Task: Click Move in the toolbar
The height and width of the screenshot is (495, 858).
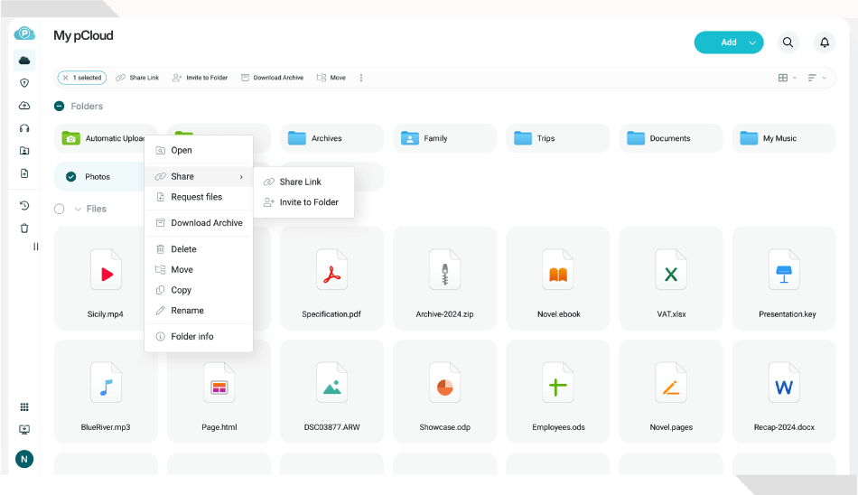Action: tap(331, 78)
